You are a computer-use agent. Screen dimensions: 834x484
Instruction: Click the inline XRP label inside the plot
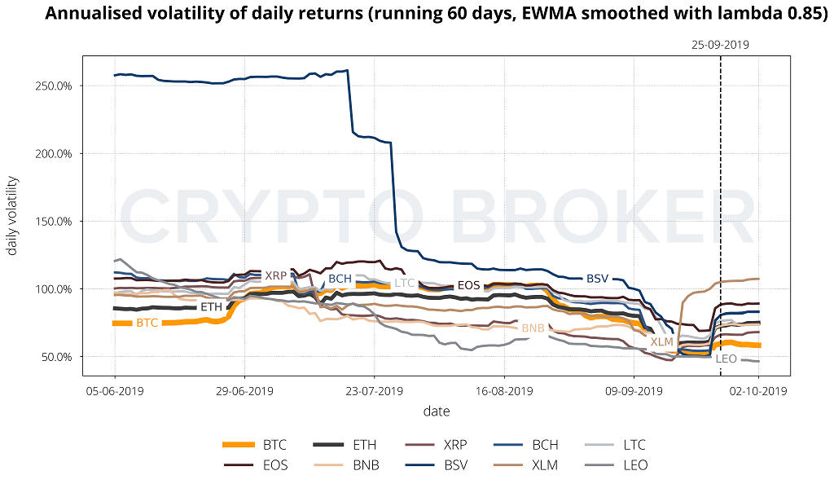(x=276, y=276)
